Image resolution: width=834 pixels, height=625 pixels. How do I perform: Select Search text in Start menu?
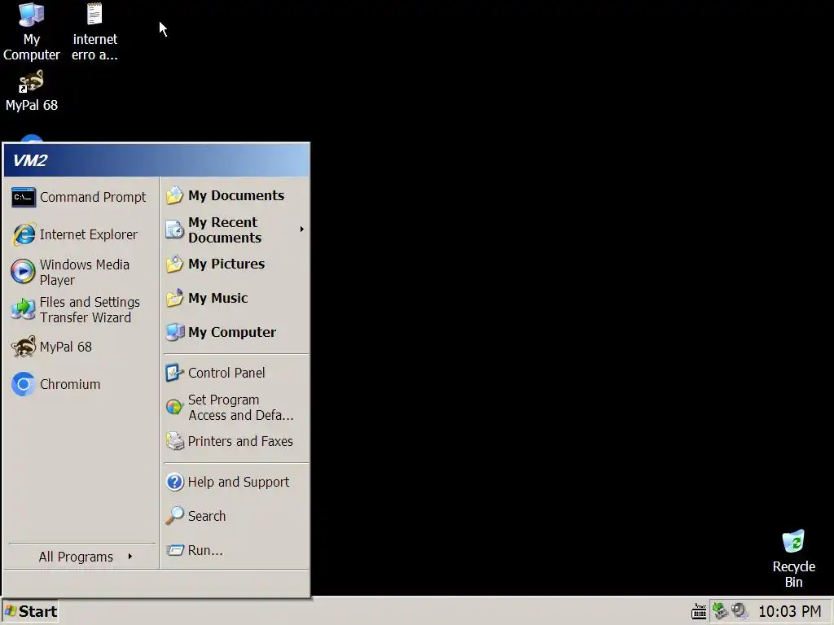click(206, 516)
